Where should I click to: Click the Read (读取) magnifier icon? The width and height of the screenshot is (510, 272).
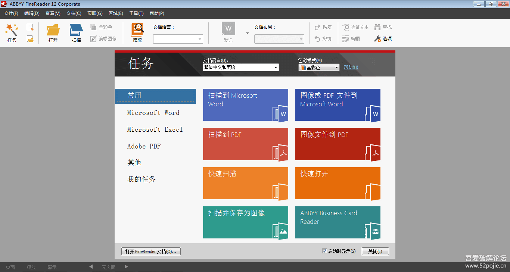[x=137, y=33]
